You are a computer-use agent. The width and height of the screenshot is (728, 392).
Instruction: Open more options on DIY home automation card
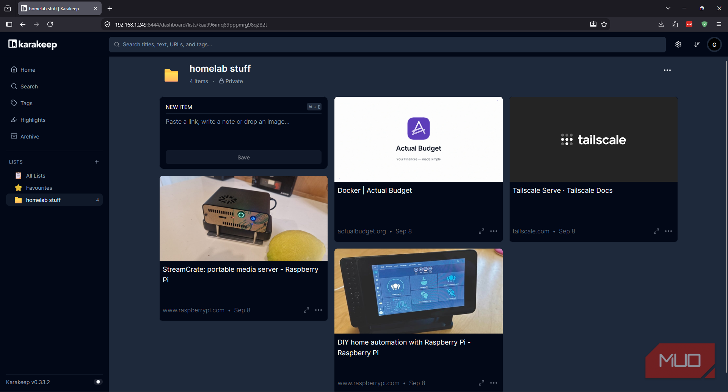tap(494, 383)
